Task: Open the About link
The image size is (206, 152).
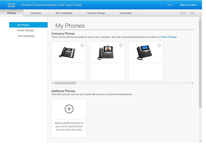Action: click(183, 13)
